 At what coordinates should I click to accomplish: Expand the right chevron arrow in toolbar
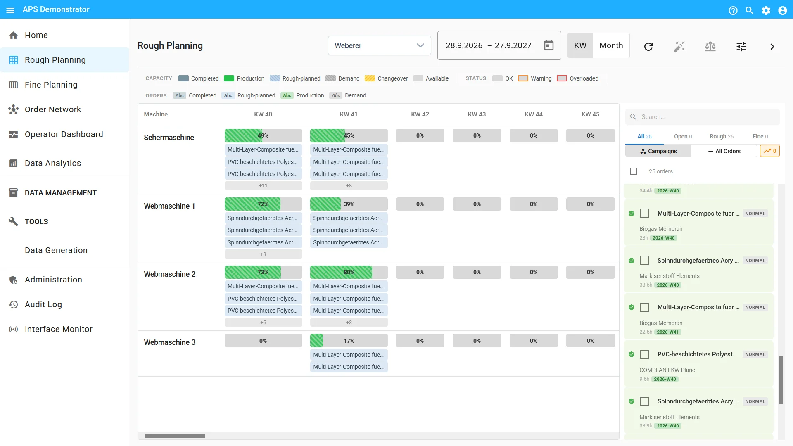(x=772, y=46)
